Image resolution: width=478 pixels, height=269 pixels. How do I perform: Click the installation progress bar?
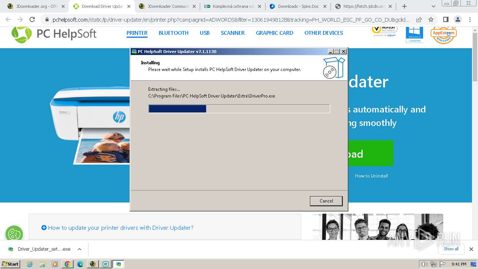(239, 109)
